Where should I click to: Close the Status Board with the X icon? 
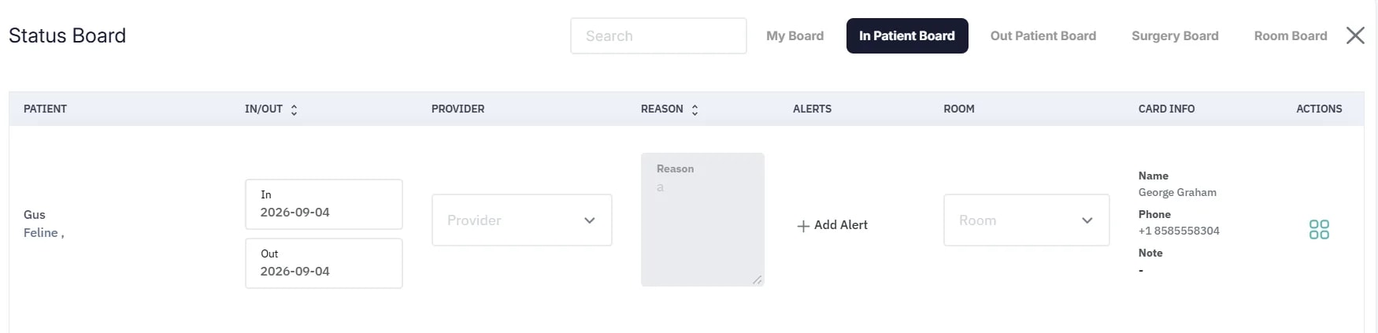click(x=1355, y=35)
